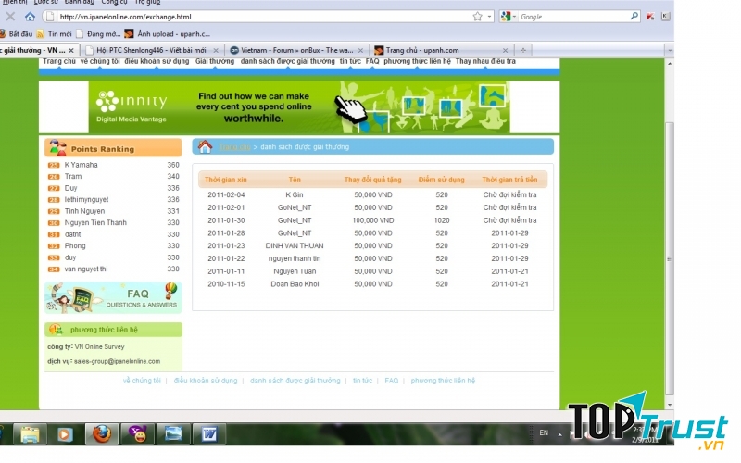Screen dimensions: 741x463
Task: Click the breadcrumb home house icon
Action: tap(206, 146)
